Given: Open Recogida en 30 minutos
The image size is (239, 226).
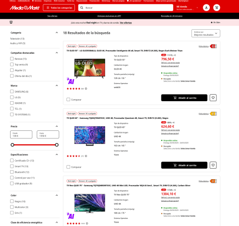Looking at the screenshot, I should coord(172,16).
